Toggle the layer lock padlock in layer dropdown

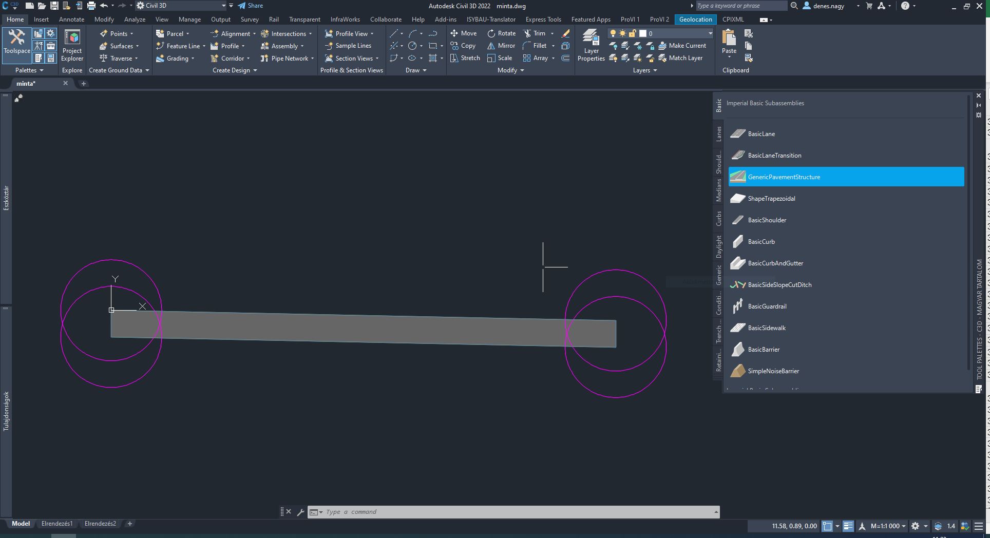(x=632, y=33)
